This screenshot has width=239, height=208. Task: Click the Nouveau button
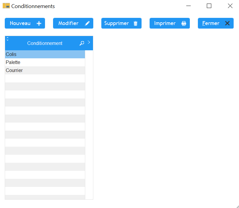pos(25,23)
